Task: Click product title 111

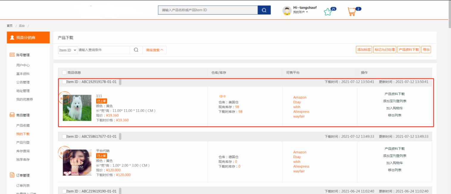Action: [99, 96]
